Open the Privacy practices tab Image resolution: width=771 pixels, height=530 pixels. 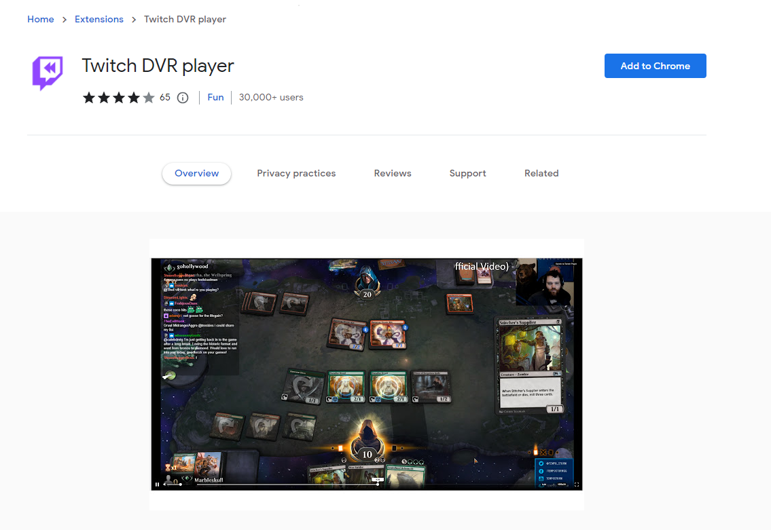click(296, 173)
